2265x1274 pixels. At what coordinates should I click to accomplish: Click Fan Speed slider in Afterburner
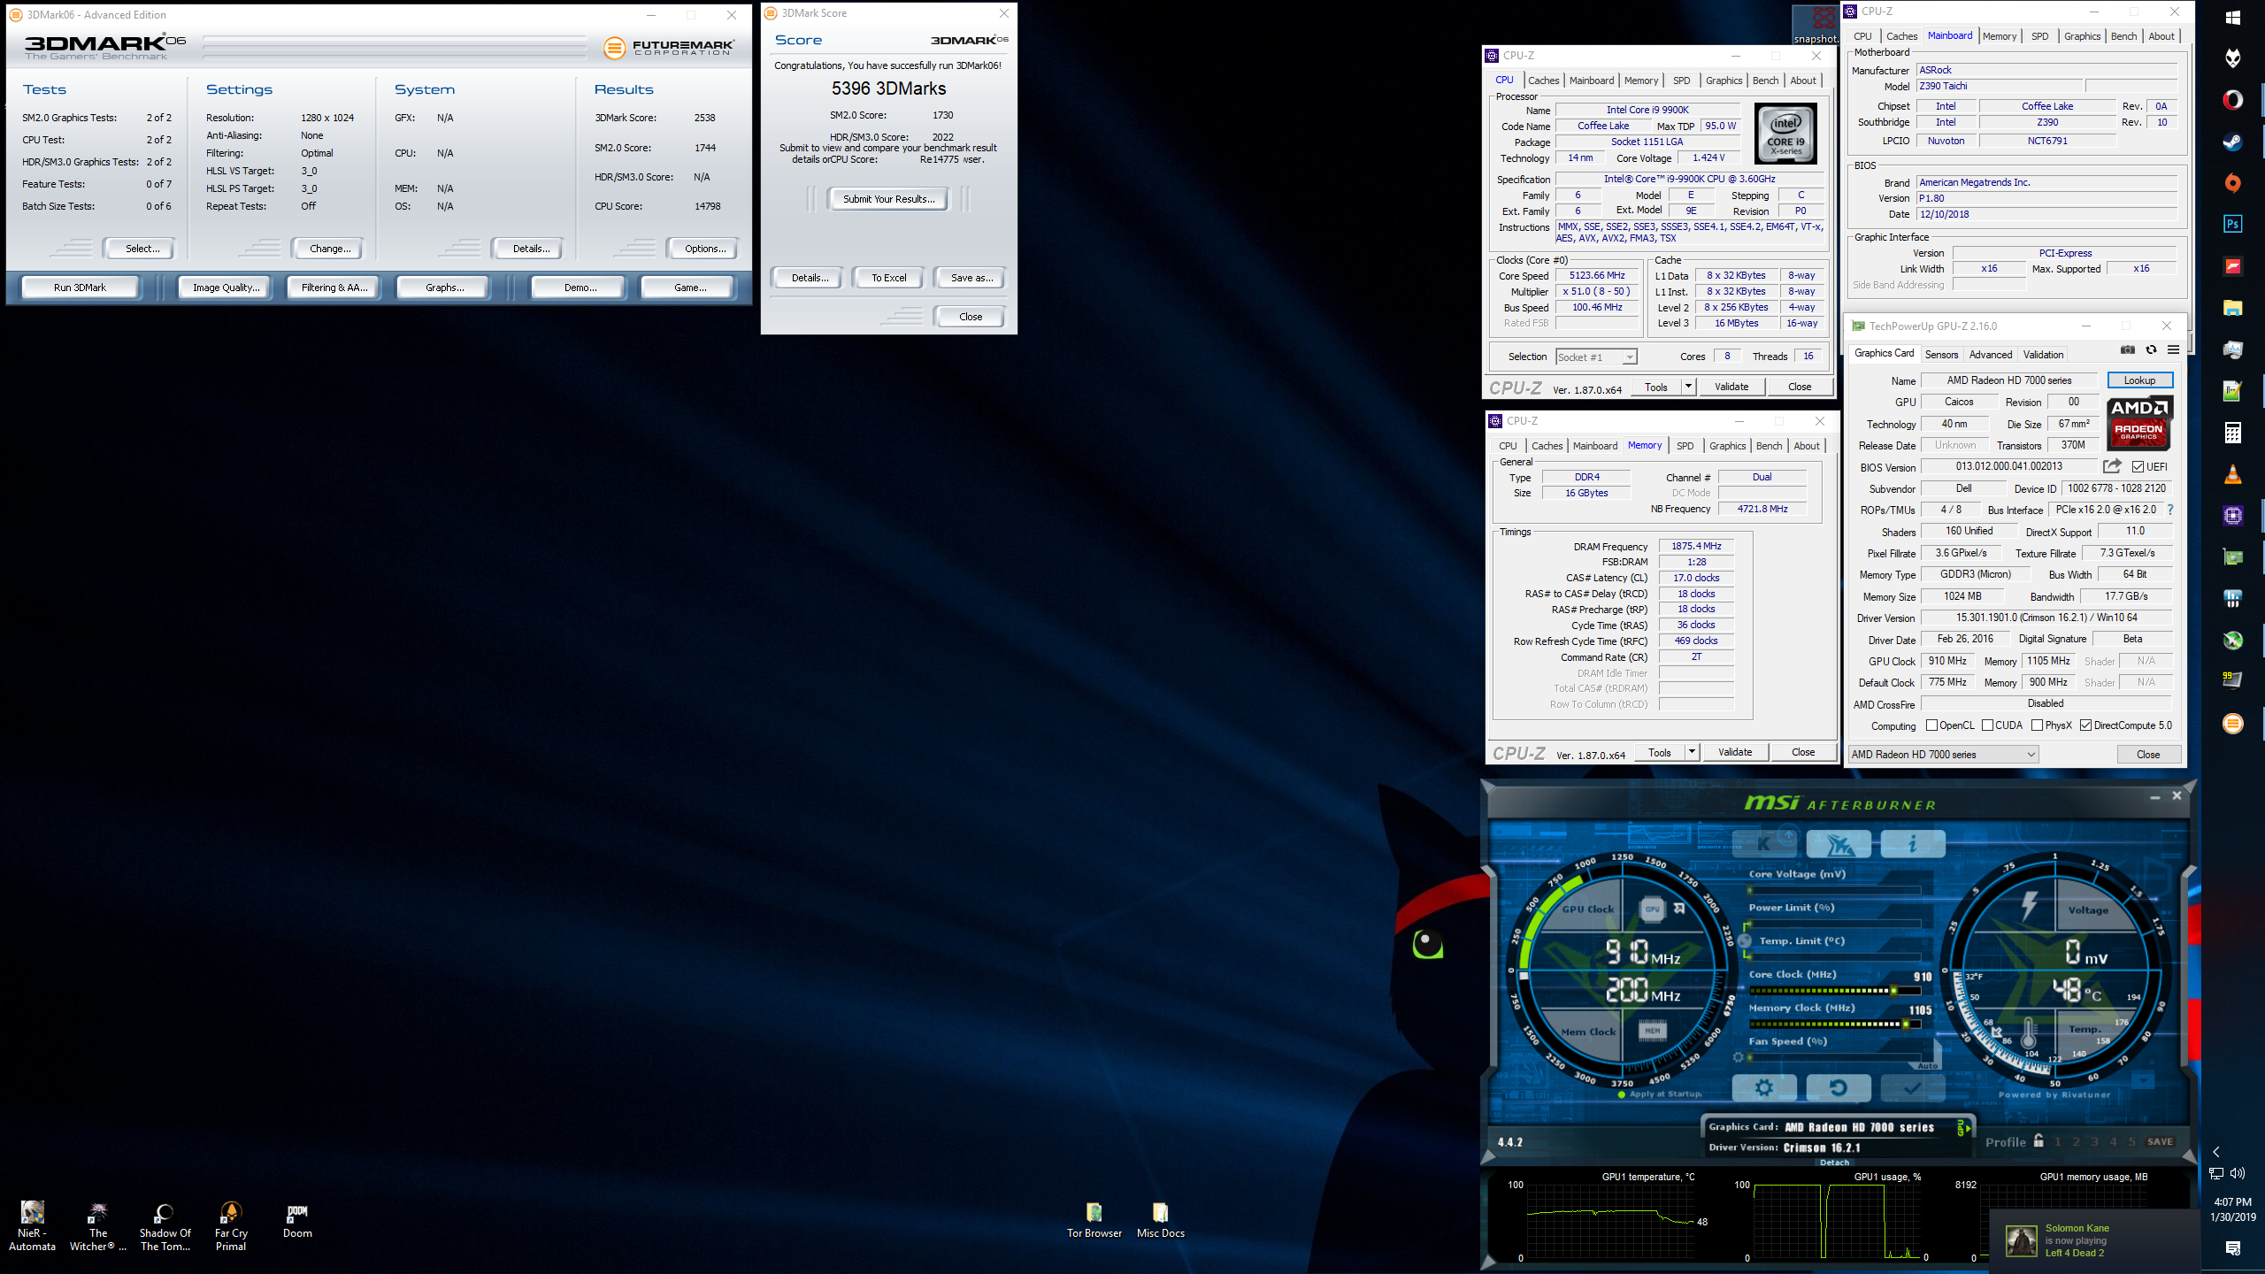click(x=1835, y=1057)
